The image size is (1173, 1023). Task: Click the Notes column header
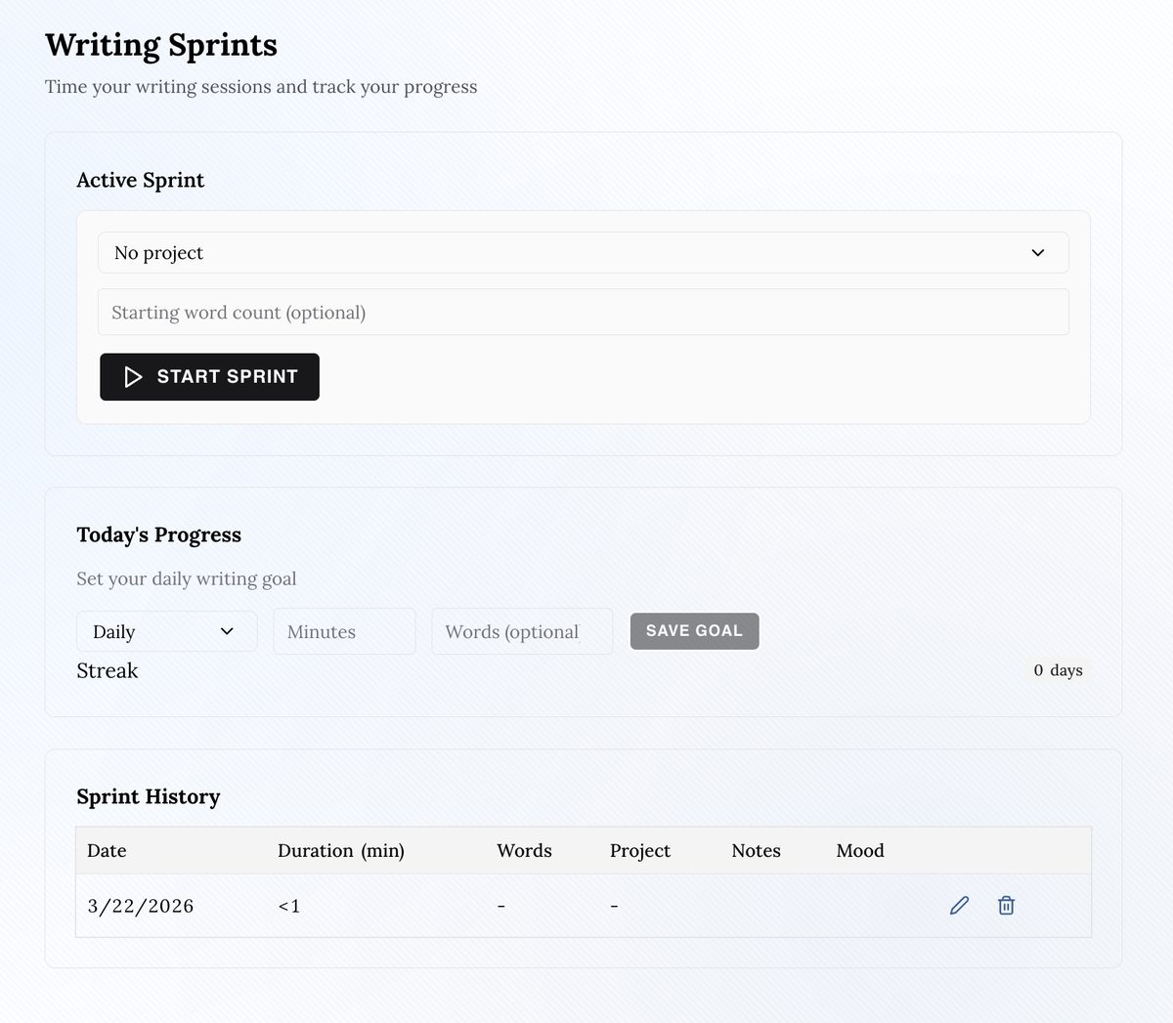pyautogui.click(x=756, y=851)
